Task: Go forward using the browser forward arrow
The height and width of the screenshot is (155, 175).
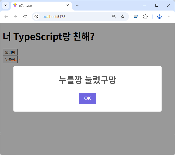Action: (16, 17)
